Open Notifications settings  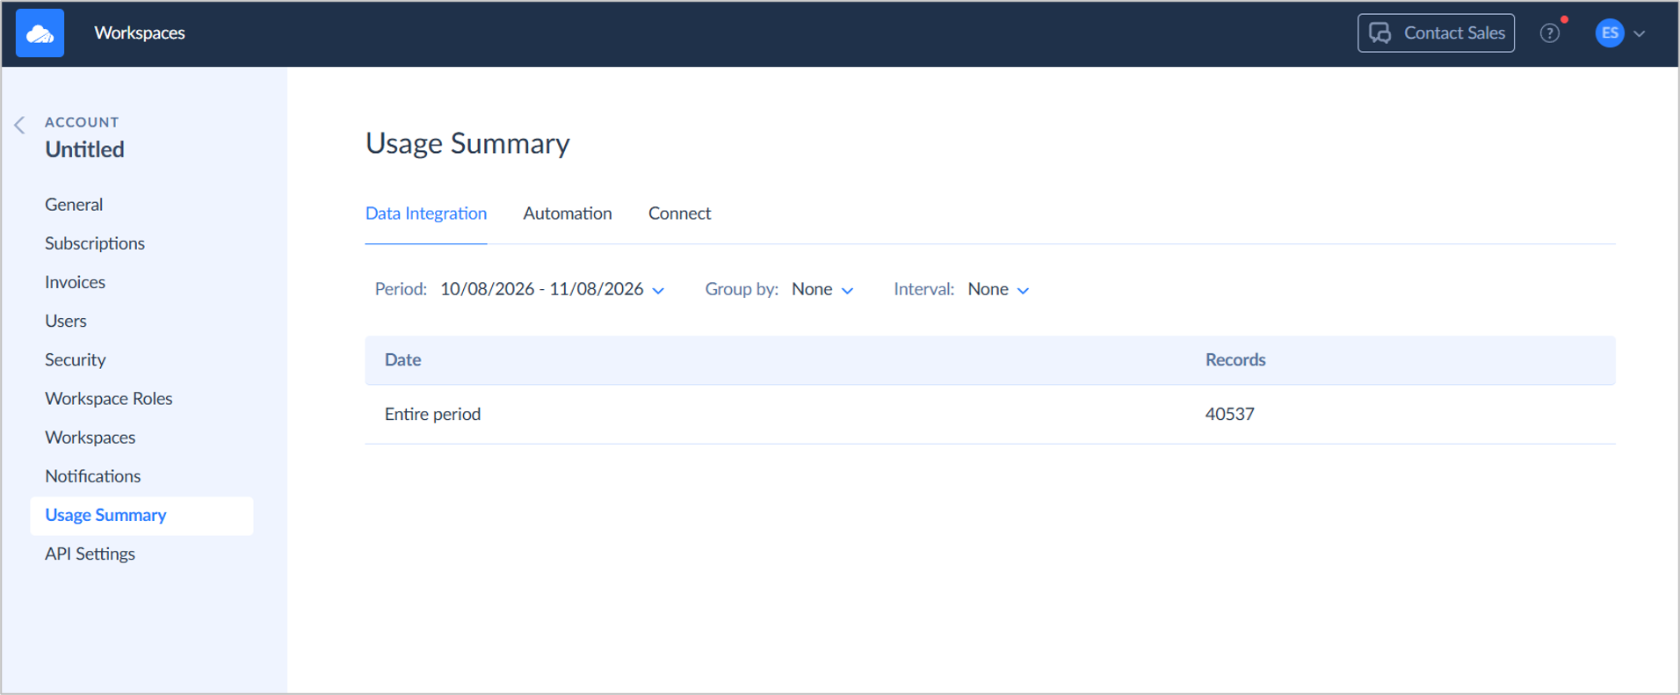point(93,475)
